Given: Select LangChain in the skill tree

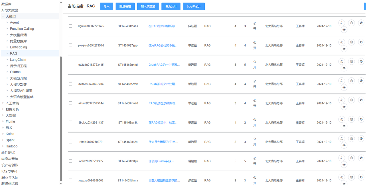Looking at the screenshot, I should [18, 60].
